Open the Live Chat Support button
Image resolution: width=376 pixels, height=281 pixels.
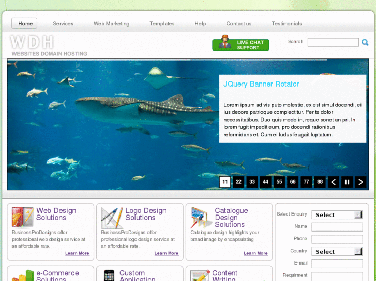(240, 43)
